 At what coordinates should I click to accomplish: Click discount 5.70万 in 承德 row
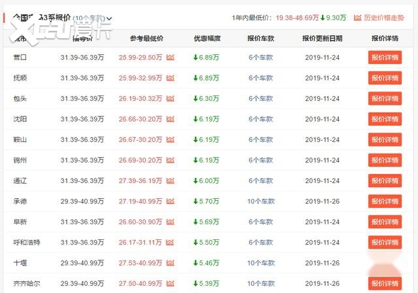pyautogui.click(x=206, y=201)
